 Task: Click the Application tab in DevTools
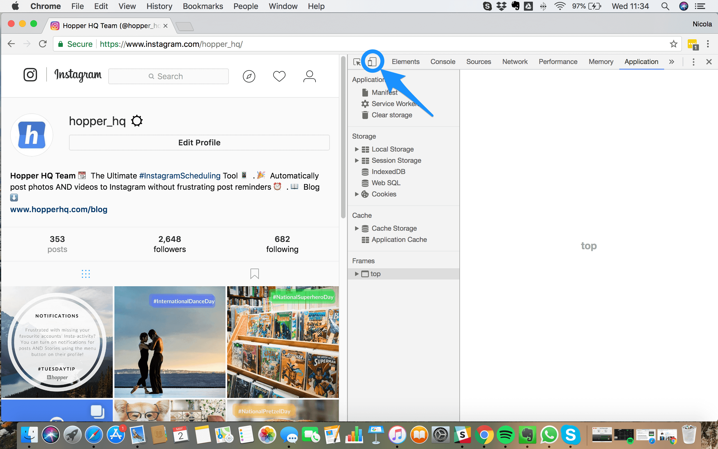point(641,61)
